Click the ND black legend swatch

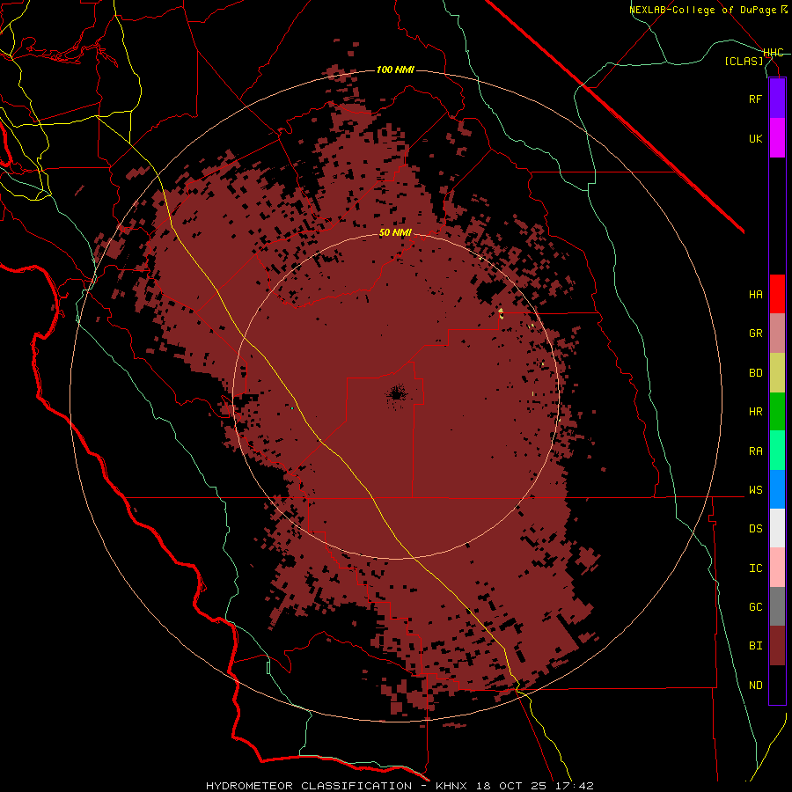(x=777, y=685)
